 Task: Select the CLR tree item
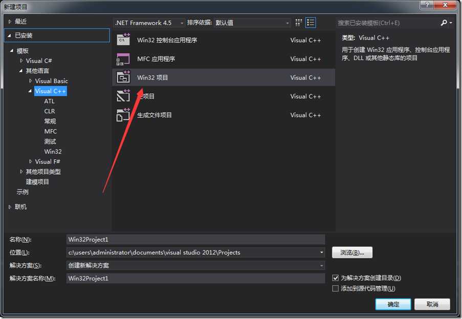[50, 111]
